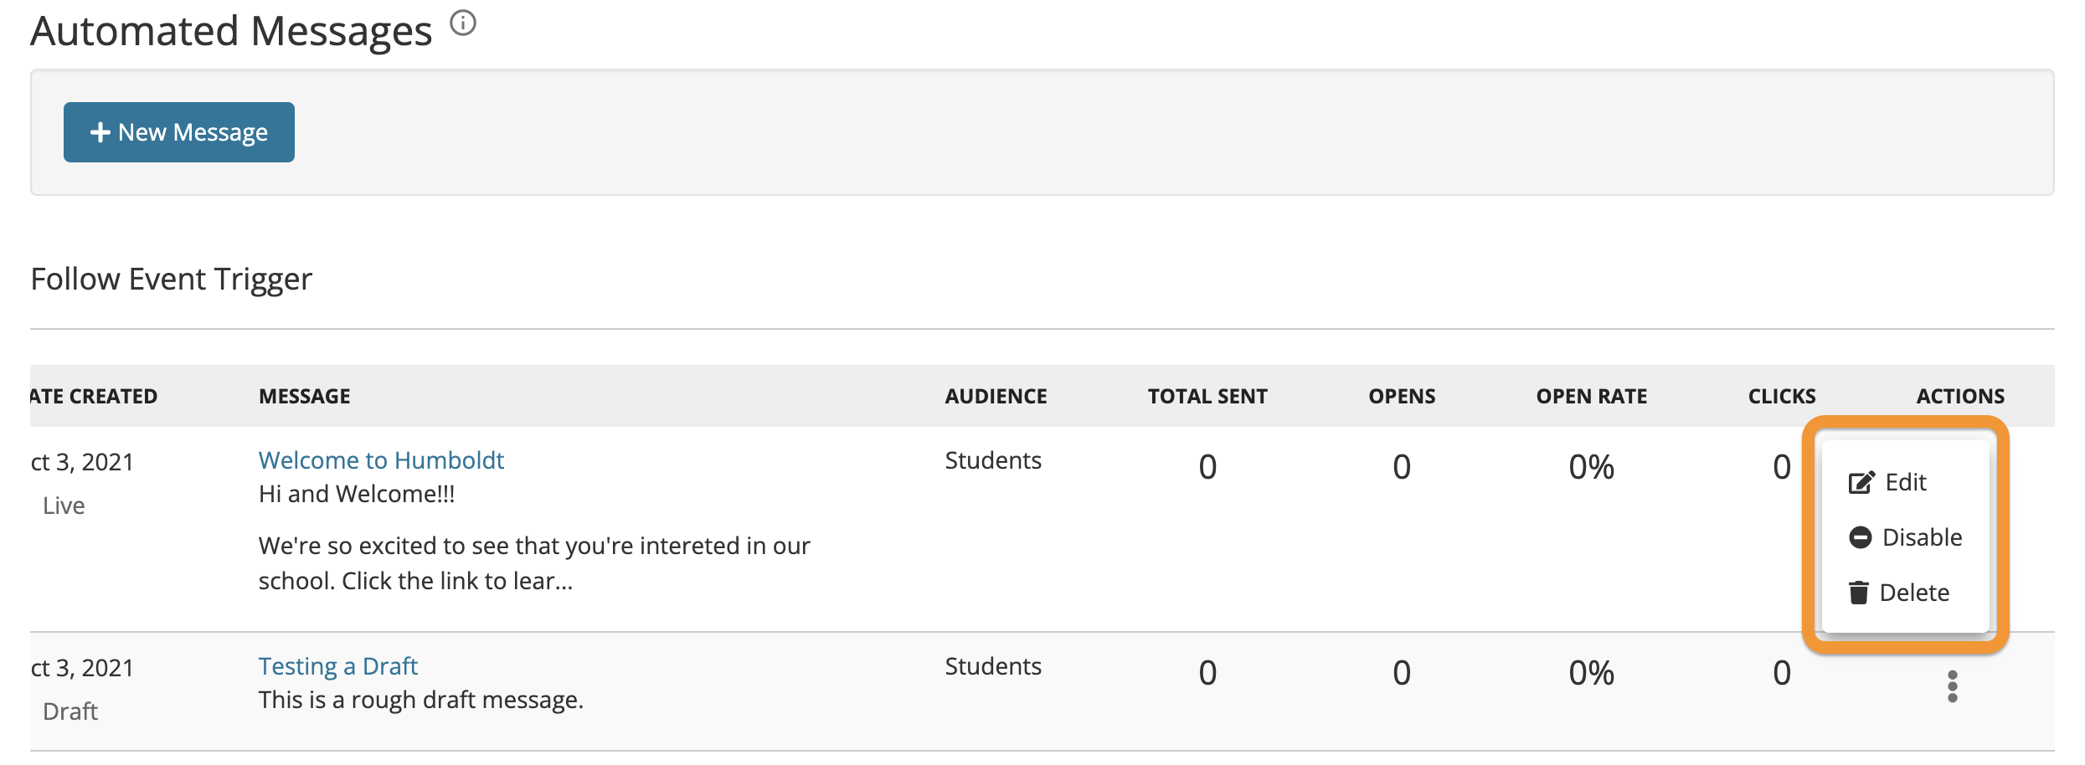The width and height of the screenshot is (2085, 765).
Task: Click the disable circle icon
Action: pyautogui.click(x=1860, y=537)
